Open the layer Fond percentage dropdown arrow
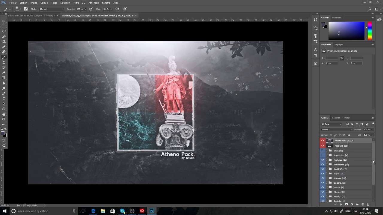Image resolution: width=383 pixels, height=215 pixels. coord(372,135)
